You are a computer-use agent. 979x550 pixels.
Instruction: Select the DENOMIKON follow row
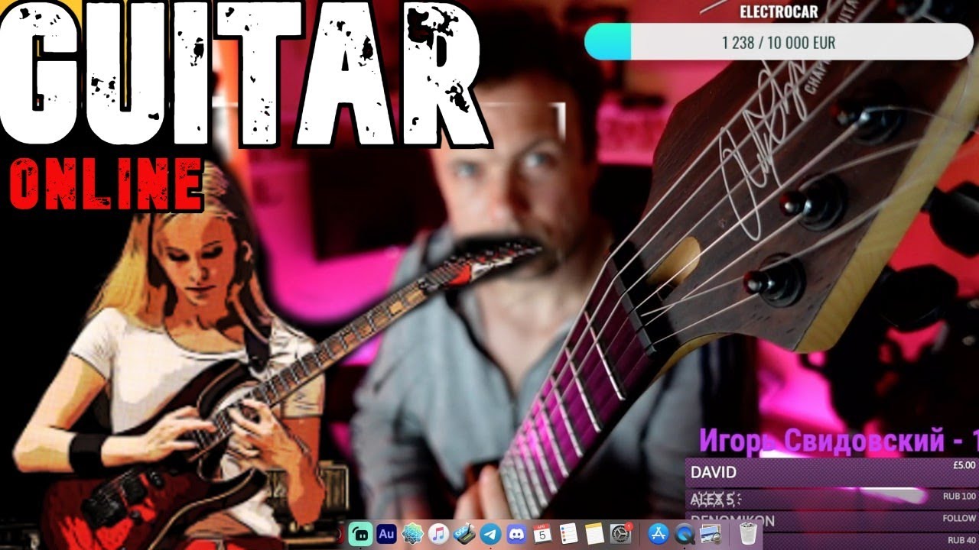[832, 521]
